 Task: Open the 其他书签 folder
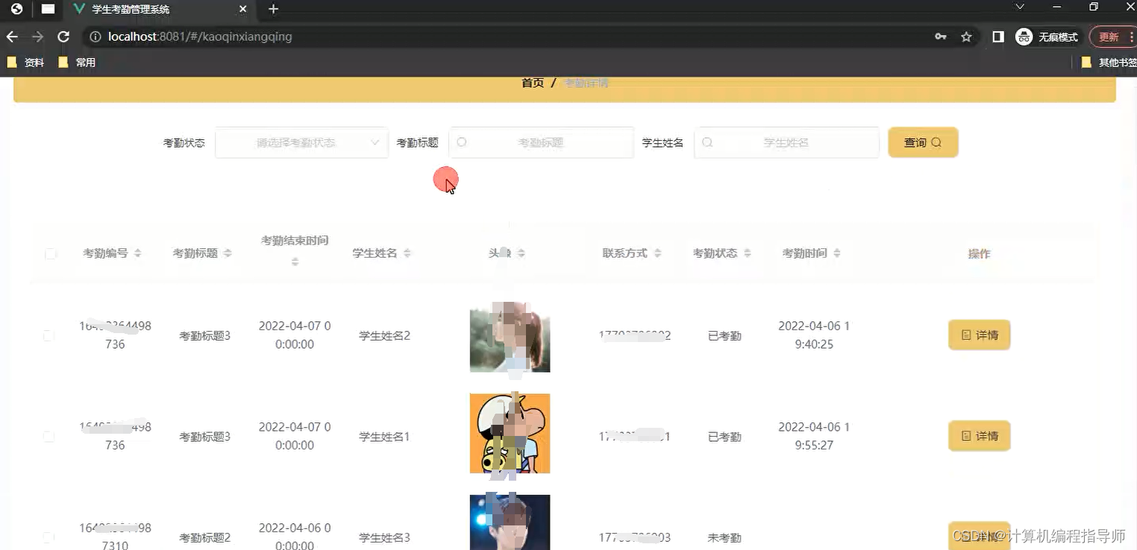coord(1109,63)
